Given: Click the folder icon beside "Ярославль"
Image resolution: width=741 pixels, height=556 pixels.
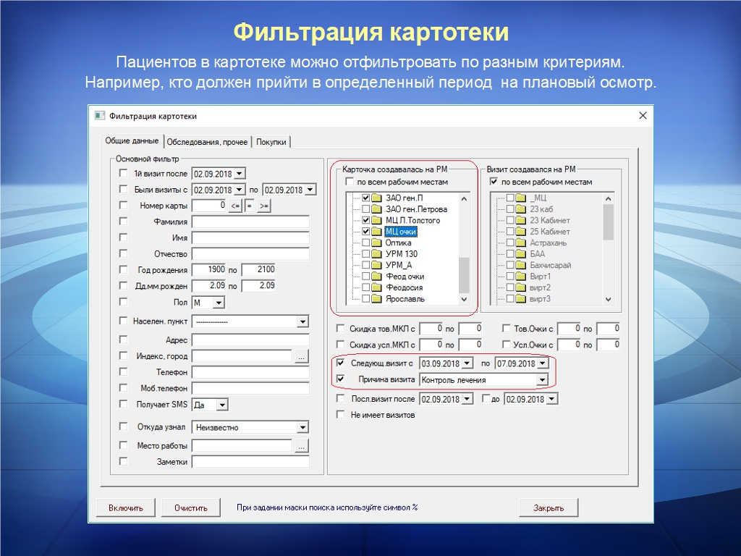Looking at the screenshot, I should tap(377, 299).
